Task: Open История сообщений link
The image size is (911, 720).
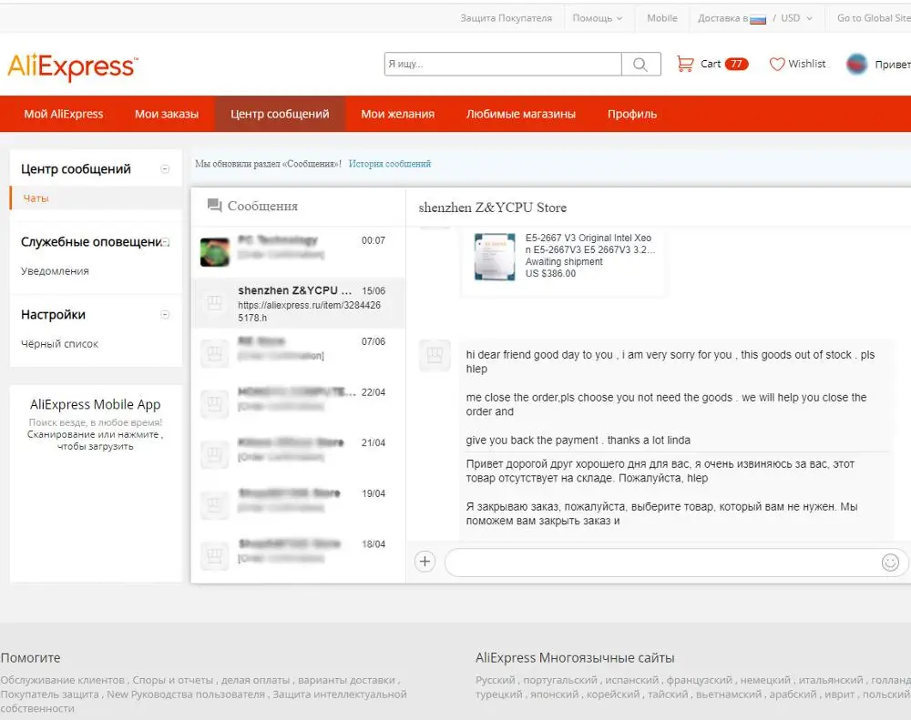Action: click(390, 164)
